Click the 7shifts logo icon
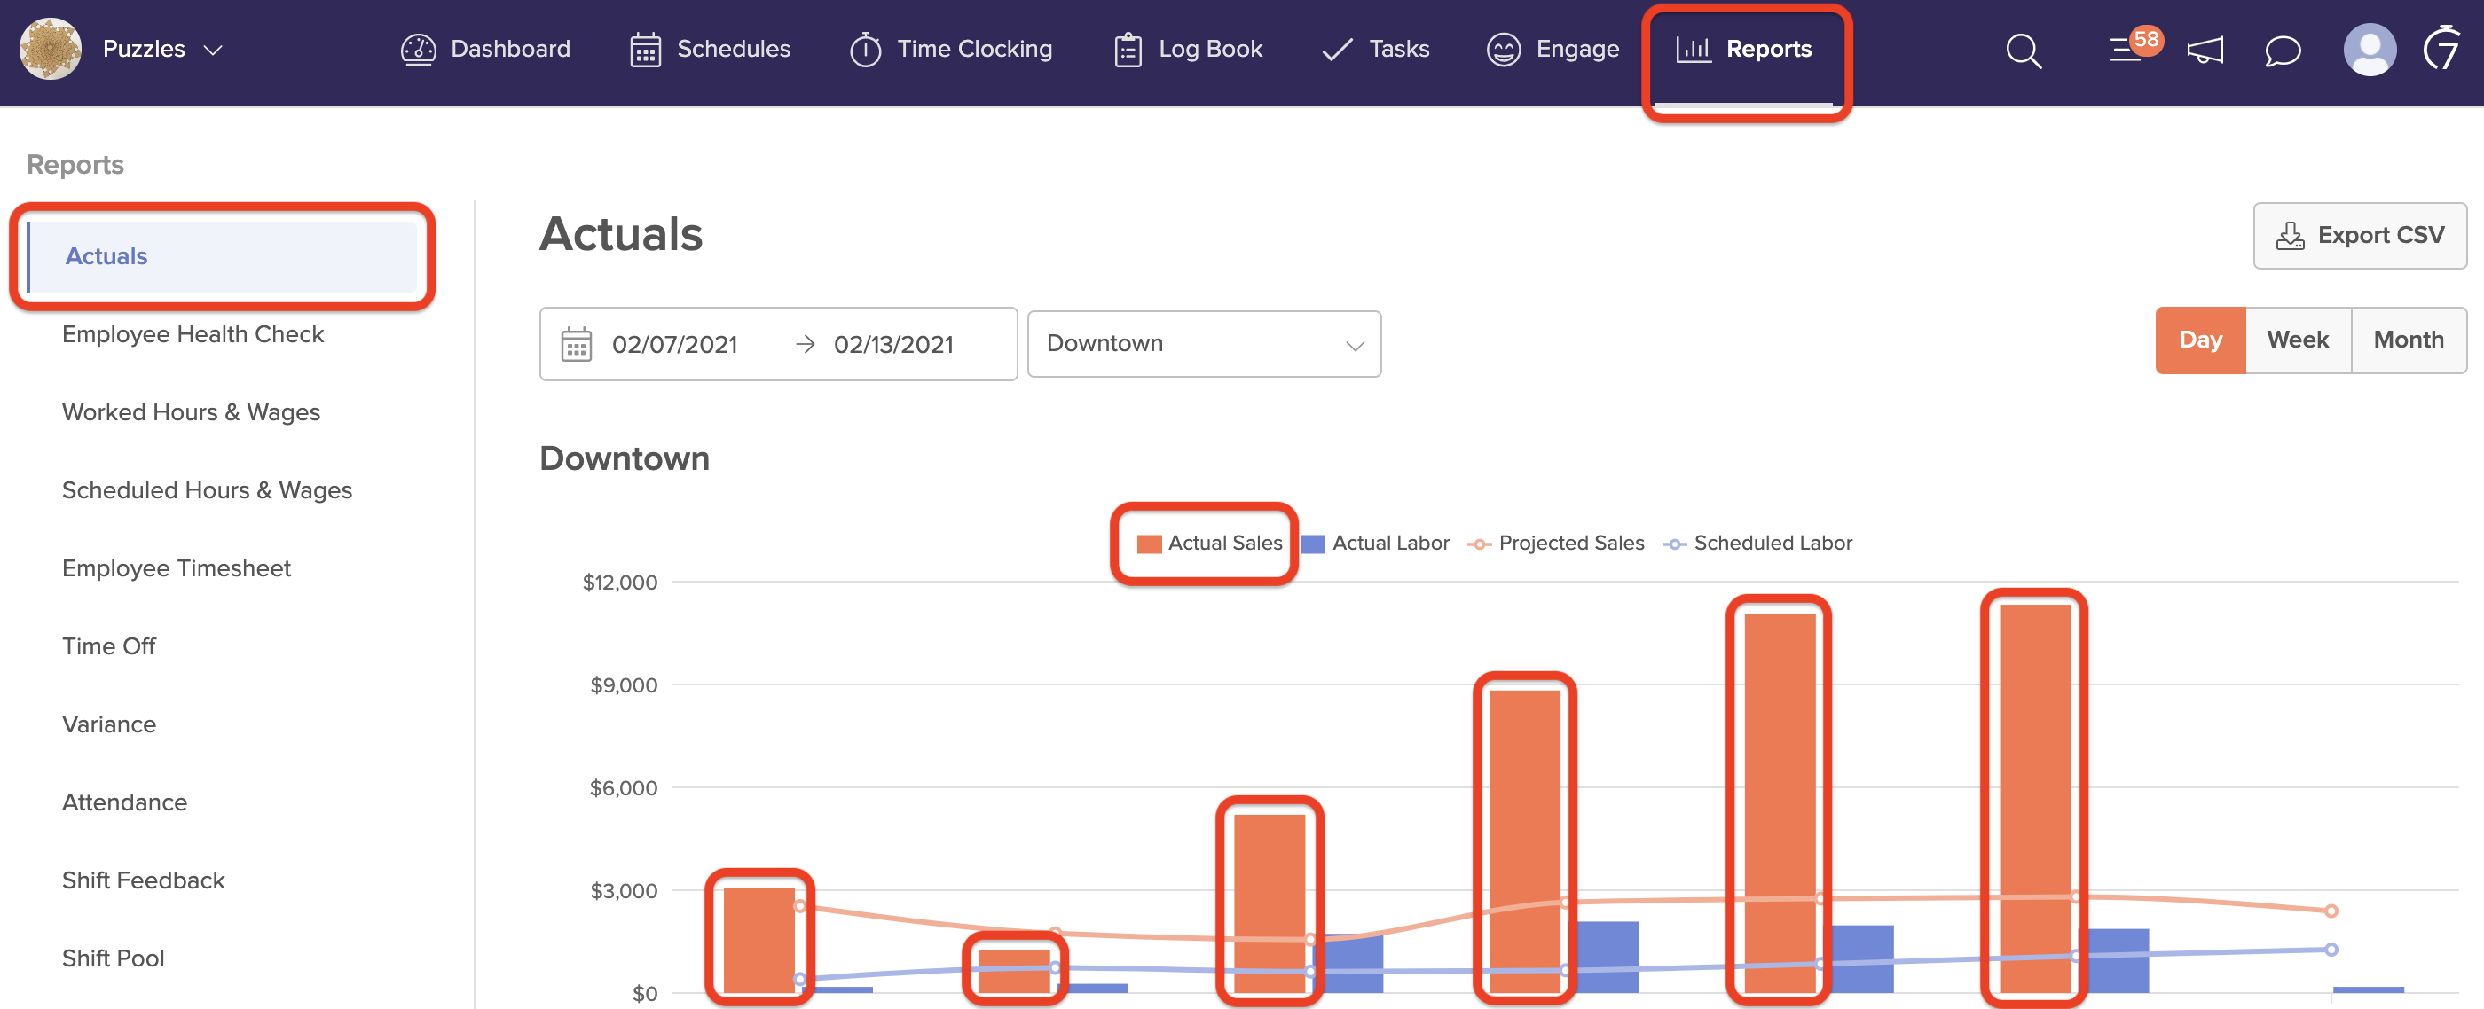Viewport: 2484px width, 1009px height. pyautogui.click(x=2441, y=48)
